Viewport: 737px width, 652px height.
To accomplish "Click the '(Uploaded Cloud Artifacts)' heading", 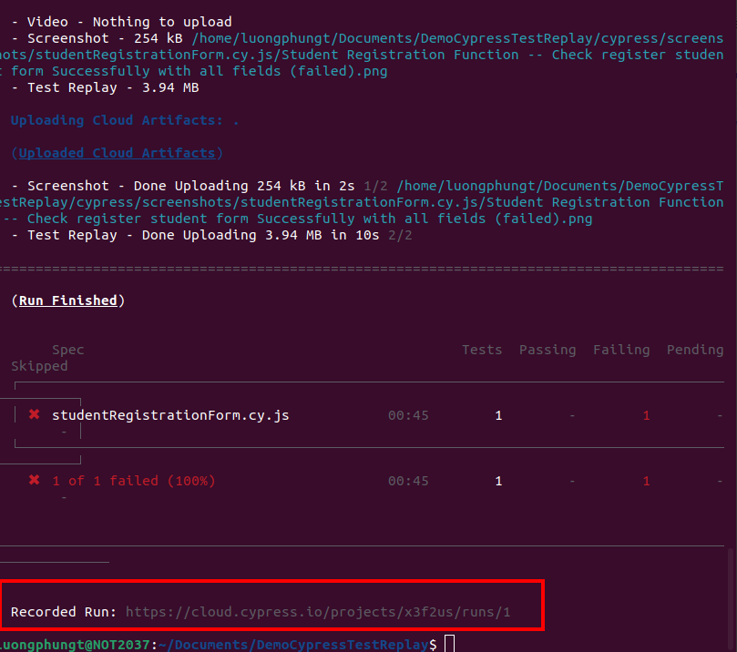I will (117, 153).
